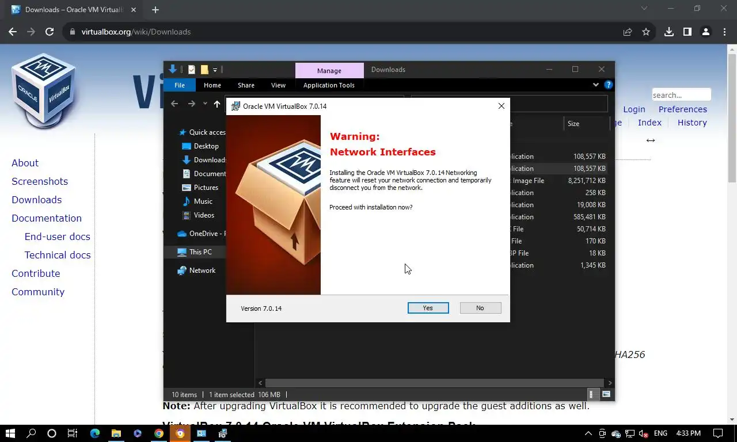
Task: Click the address bar URL
Action: click(136, 32)
